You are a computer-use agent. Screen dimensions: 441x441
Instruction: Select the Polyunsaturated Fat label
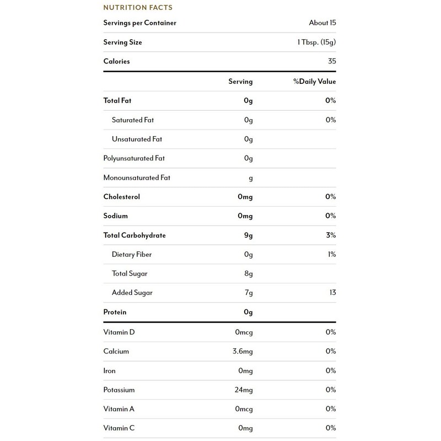(134, 159)
